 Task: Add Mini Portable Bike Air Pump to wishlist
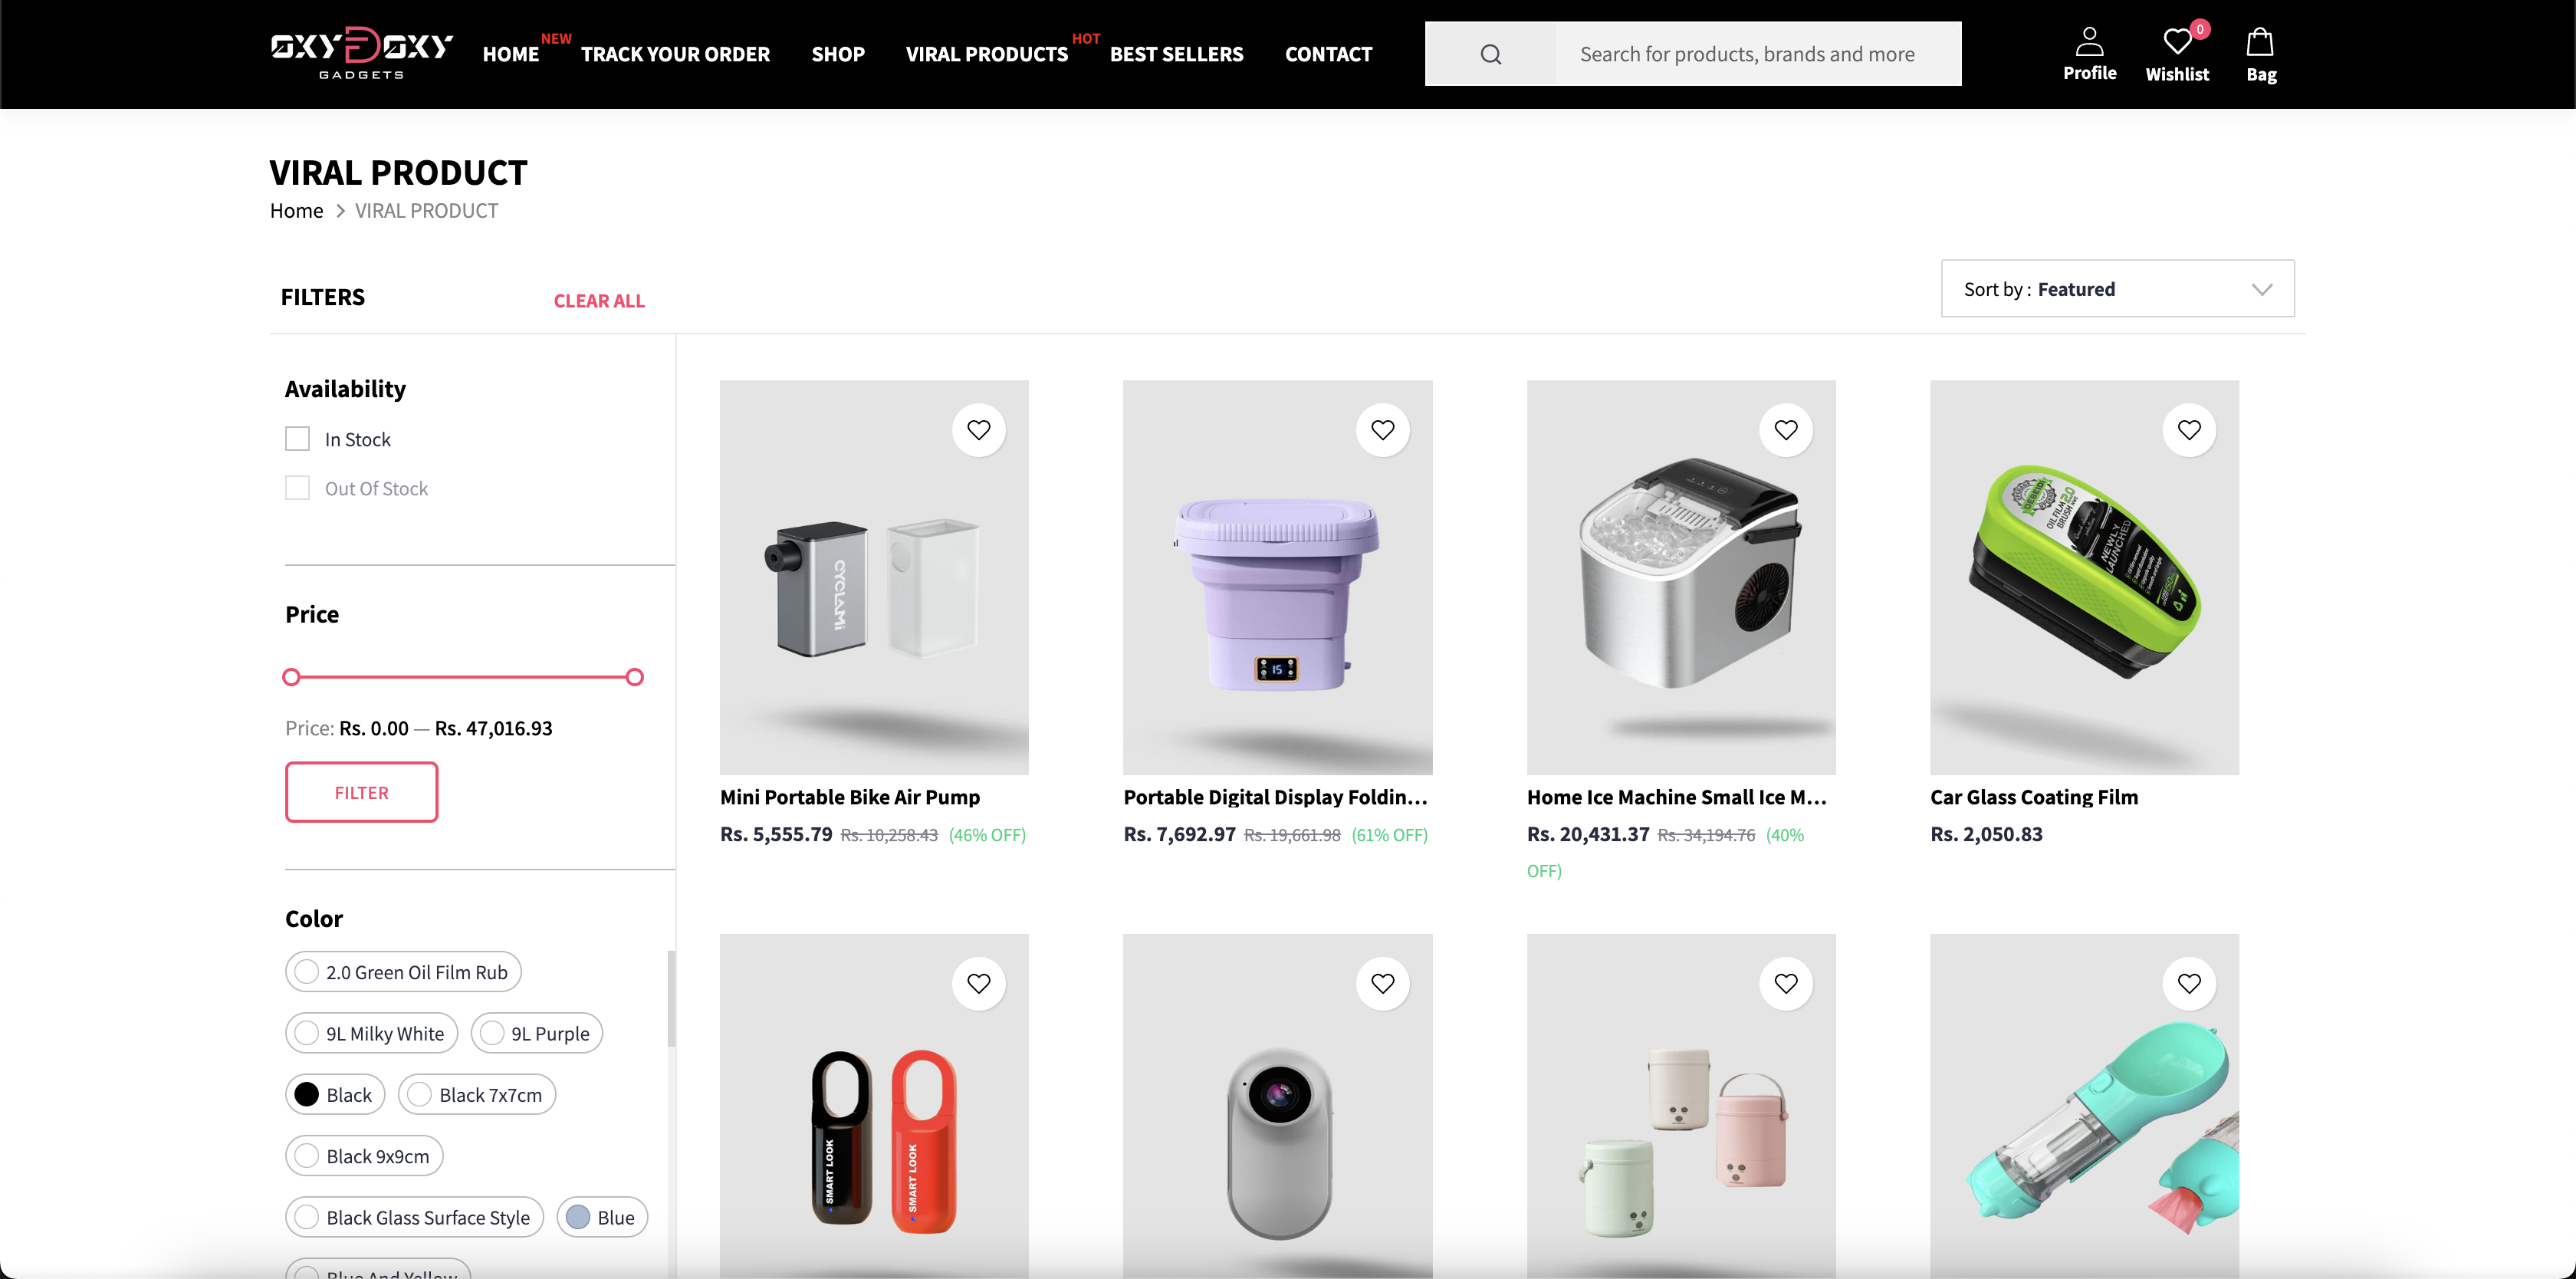(978, 430)
